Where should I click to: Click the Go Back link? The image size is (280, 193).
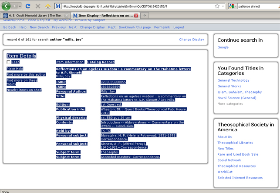tap(10, 27)
